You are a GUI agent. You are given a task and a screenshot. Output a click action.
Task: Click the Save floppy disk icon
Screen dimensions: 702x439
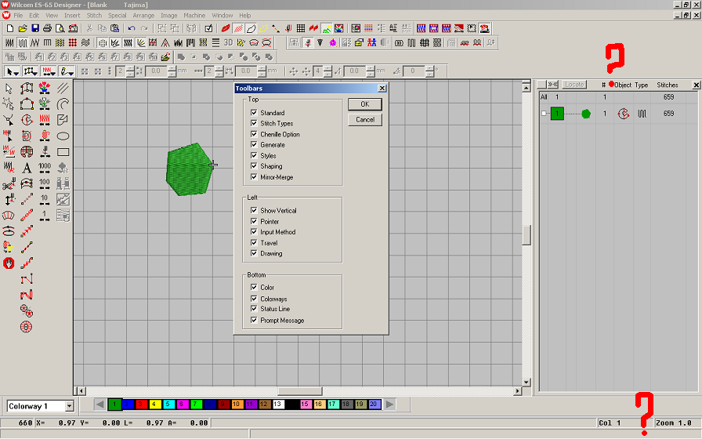pyautogui.click(x=35, y=28)
